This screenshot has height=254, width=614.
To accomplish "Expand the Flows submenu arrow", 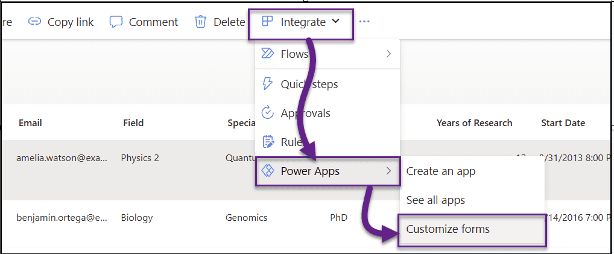I will click(x=388, y=54).
